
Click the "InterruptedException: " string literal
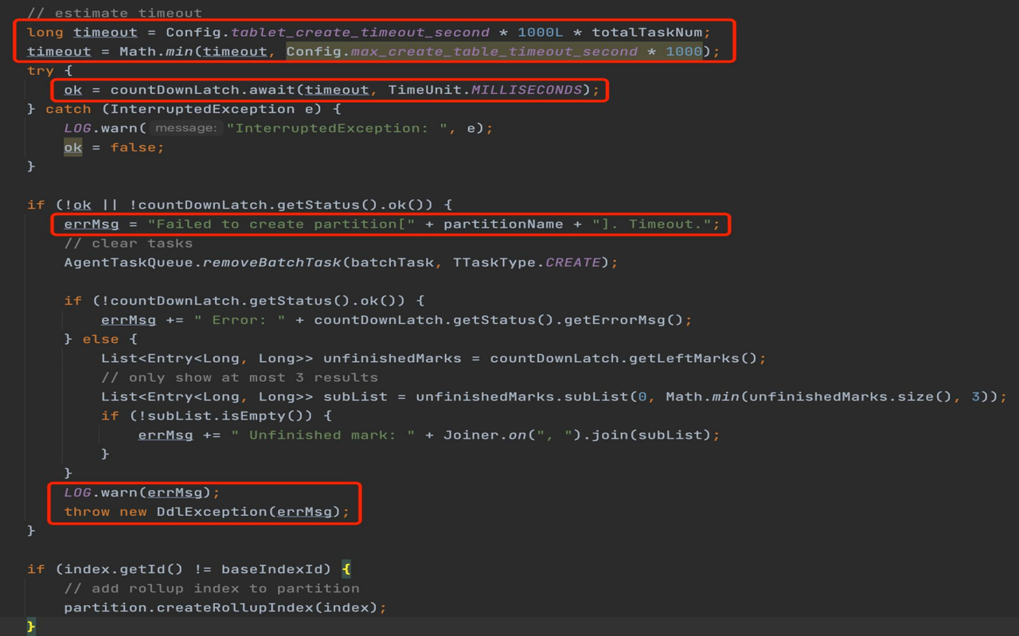(337, 128)
